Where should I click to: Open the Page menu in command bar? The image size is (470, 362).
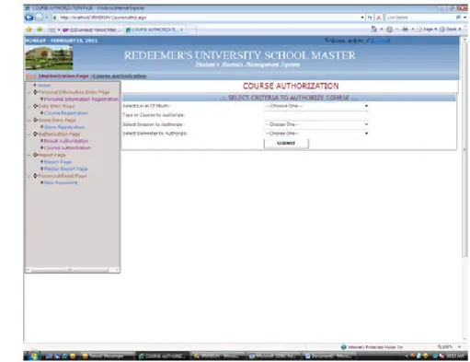coord(427,29)
